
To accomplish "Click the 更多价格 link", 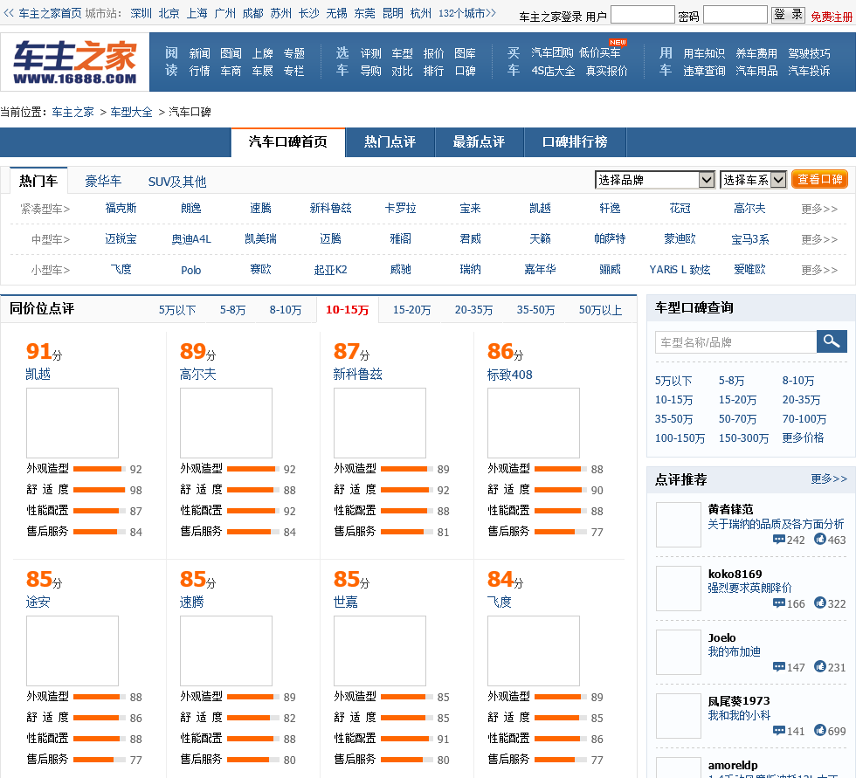I will [803, 437].
